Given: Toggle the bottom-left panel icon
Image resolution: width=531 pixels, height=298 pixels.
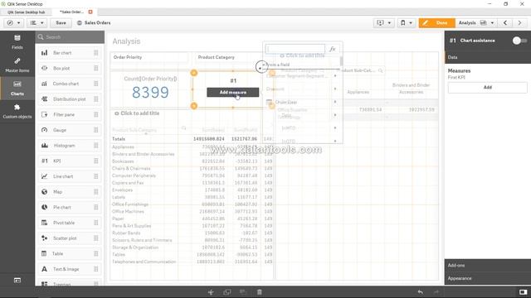Looking at the screenshot, I should [17, 281].
